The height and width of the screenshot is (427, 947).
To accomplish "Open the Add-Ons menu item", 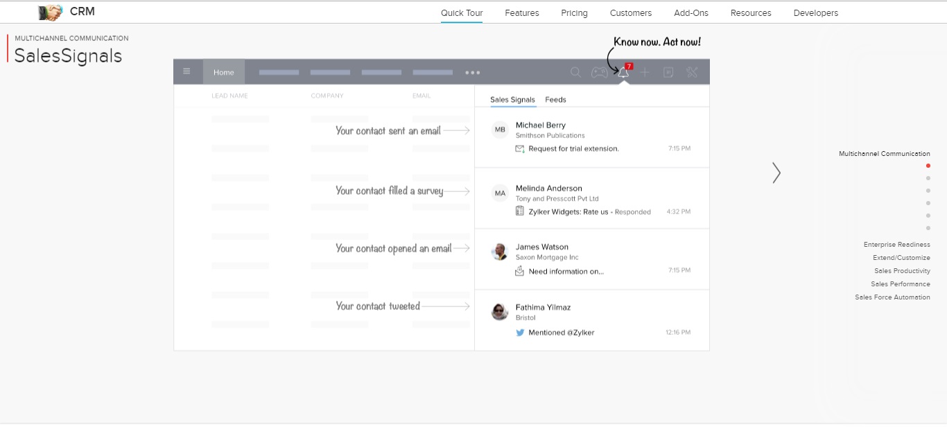I will pos(691,12).
